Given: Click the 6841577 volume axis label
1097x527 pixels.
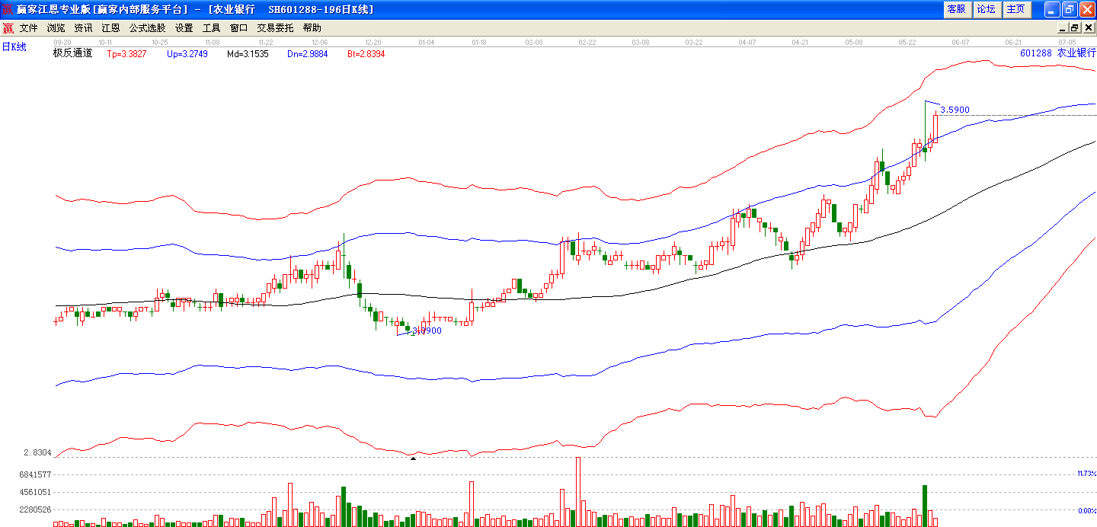Looking at the screenshot, I should (36, 474).
